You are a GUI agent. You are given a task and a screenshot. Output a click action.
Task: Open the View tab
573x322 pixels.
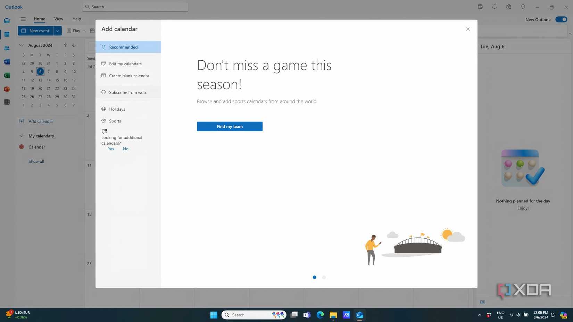(58, 19)
